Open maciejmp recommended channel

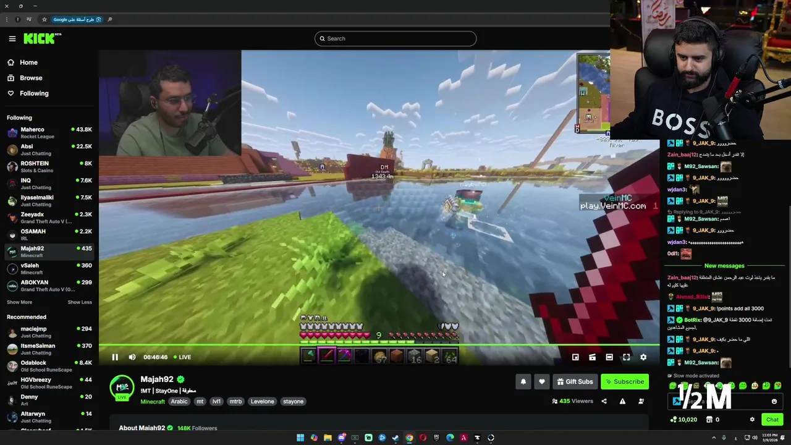click(x=49, y=333)
